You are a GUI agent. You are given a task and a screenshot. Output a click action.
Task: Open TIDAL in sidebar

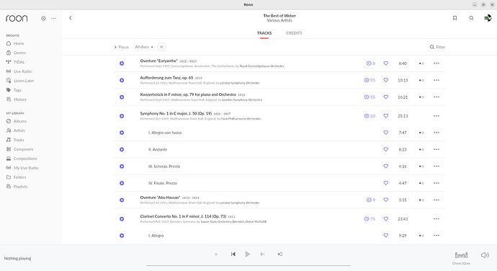point(19,62)
